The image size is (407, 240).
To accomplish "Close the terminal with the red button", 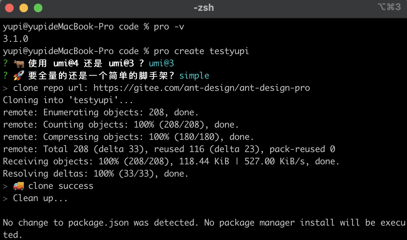I will (x=9, y=8).
